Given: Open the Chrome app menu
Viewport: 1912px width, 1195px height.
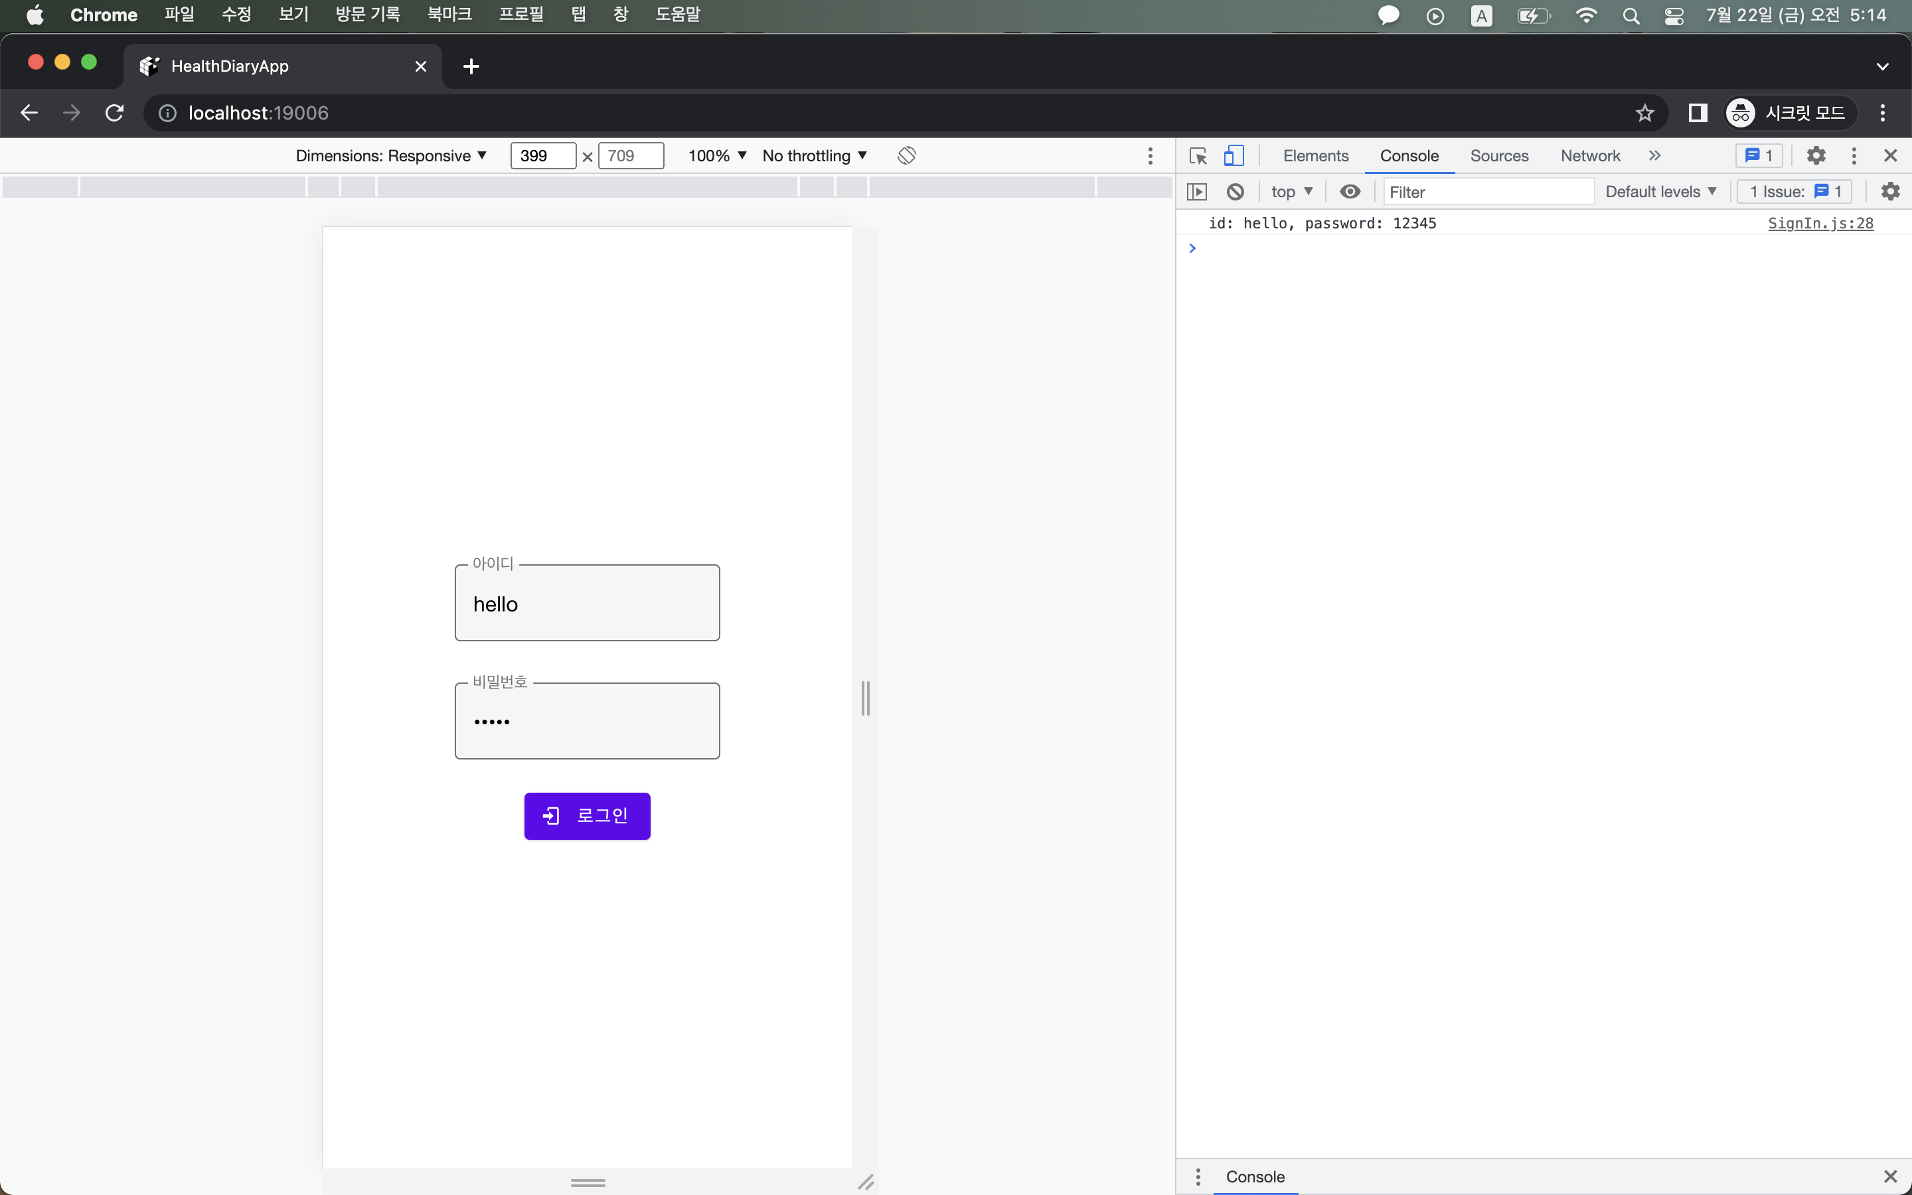Looking at the screenshot, I should [104, 15].
